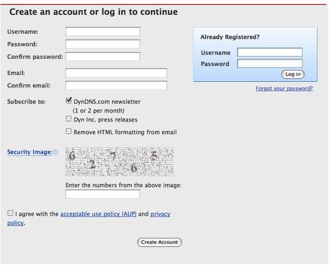Image resolution: width=330 pixels, height=269 pixels.
Task: Select the Confirm password field
Action: 103,56
